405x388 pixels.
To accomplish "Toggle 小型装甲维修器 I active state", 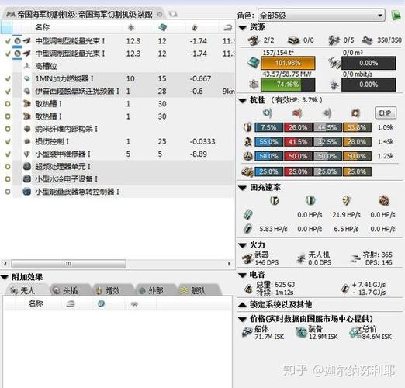I will [8, 154].
